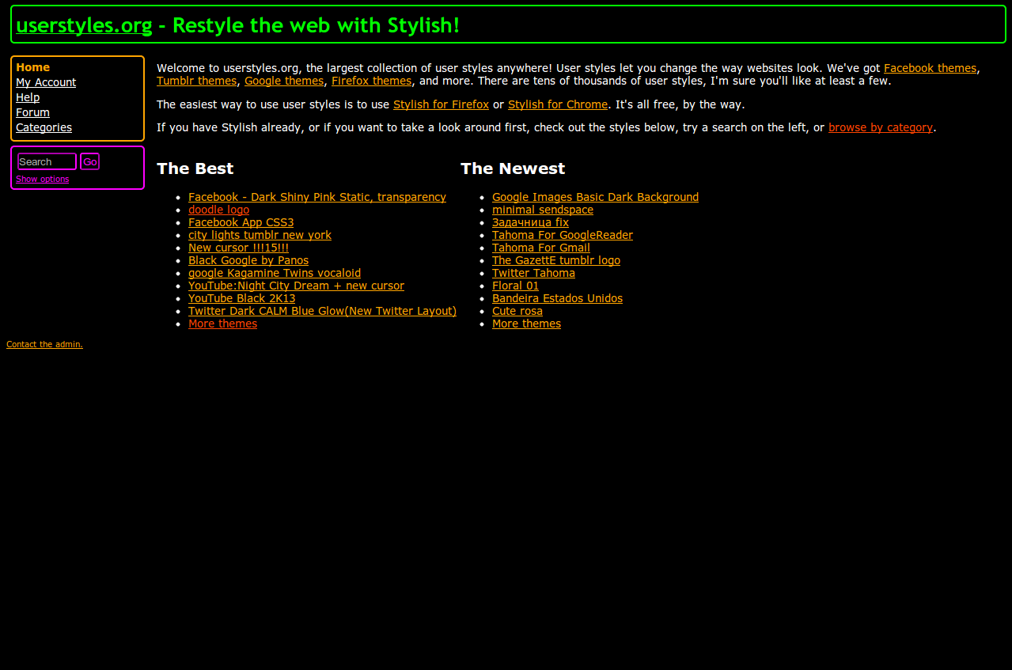1012x670 pixels.
Task: Open google Kagamine Twins vocaloid style
Action: tap(275, 273)
